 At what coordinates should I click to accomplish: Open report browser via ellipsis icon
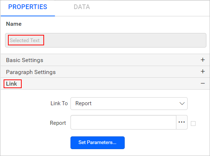point(181,122)
